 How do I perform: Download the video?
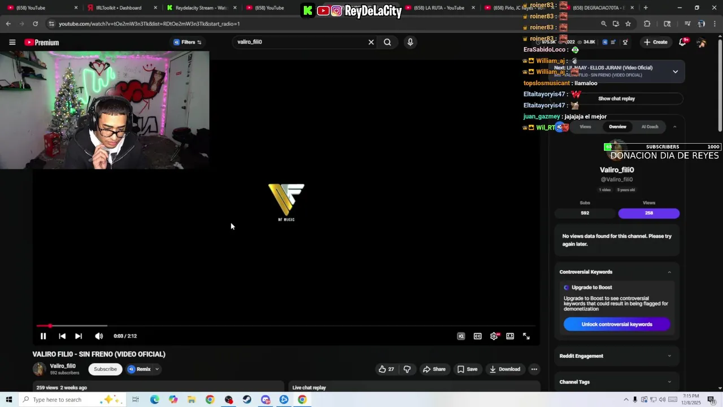(505, 369)
